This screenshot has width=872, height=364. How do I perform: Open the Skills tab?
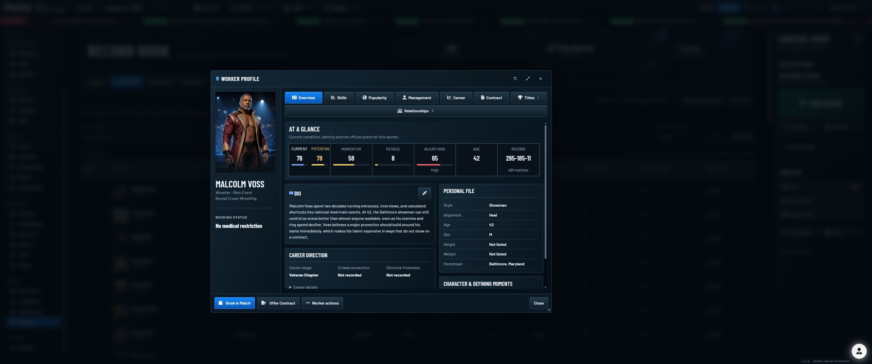click(x=339, y=98)
